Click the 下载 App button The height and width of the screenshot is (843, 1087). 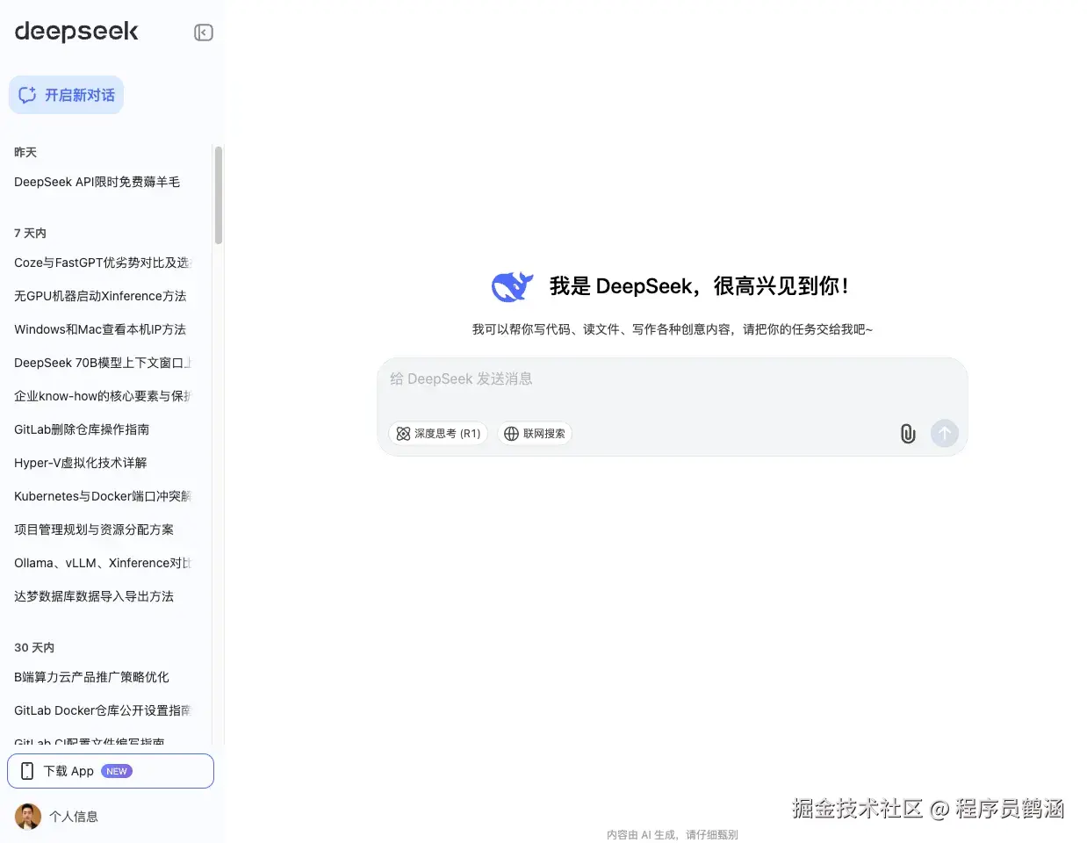coord(111,771)
